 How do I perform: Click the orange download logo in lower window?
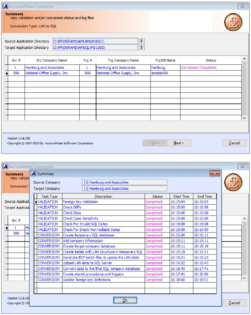[233, 182]
